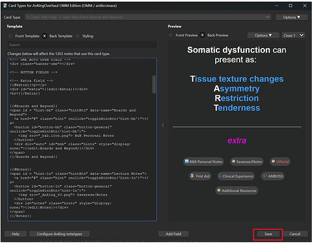Reveal the AMBOSS hint button

pyautogui.click(x=273, y=176)
